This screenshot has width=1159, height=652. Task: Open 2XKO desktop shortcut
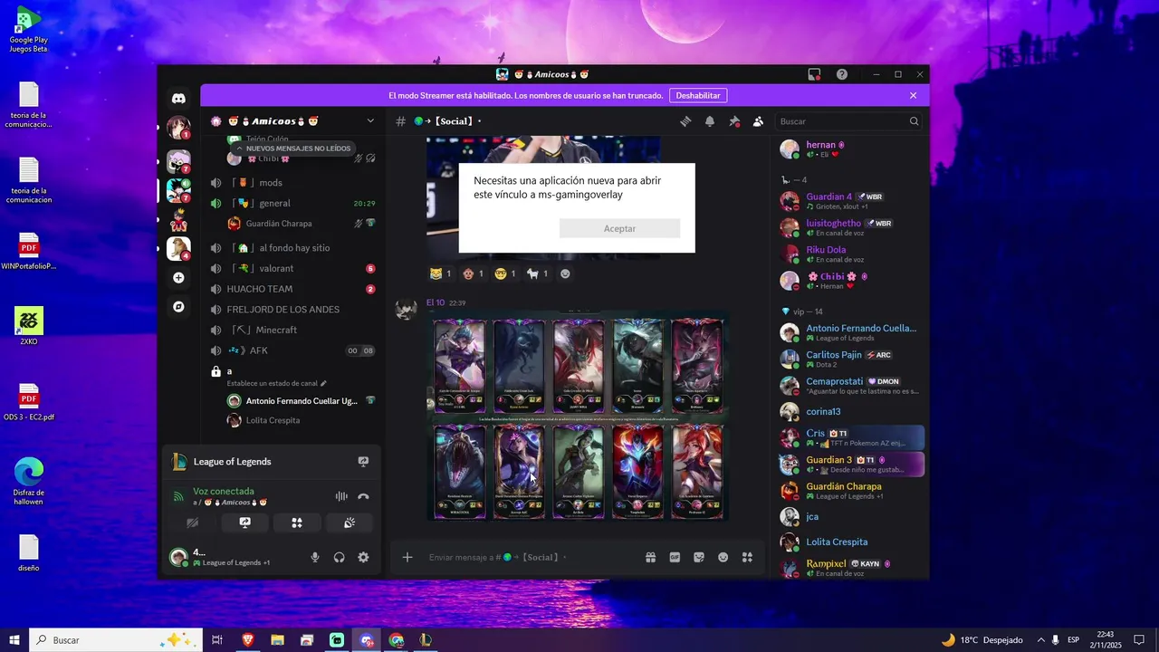point(29,326)
